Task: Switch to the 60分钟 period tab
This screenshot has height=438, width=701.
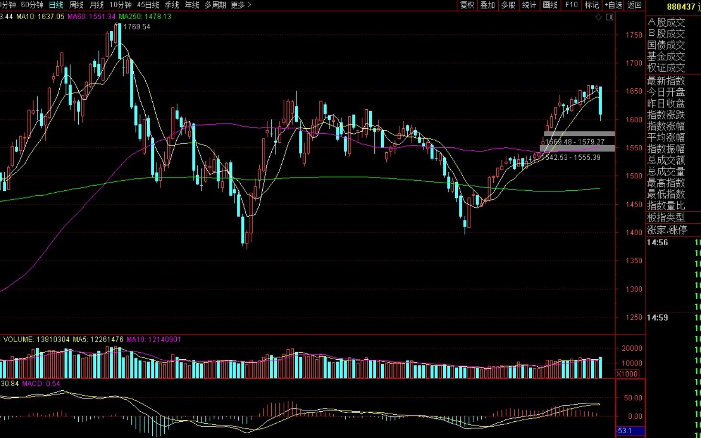Action: coord(32,5)
